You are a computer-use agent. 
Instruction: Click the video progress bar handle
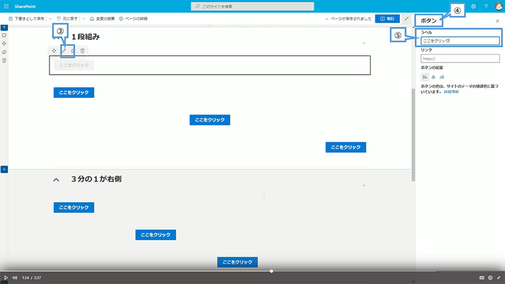pos(271,271)
